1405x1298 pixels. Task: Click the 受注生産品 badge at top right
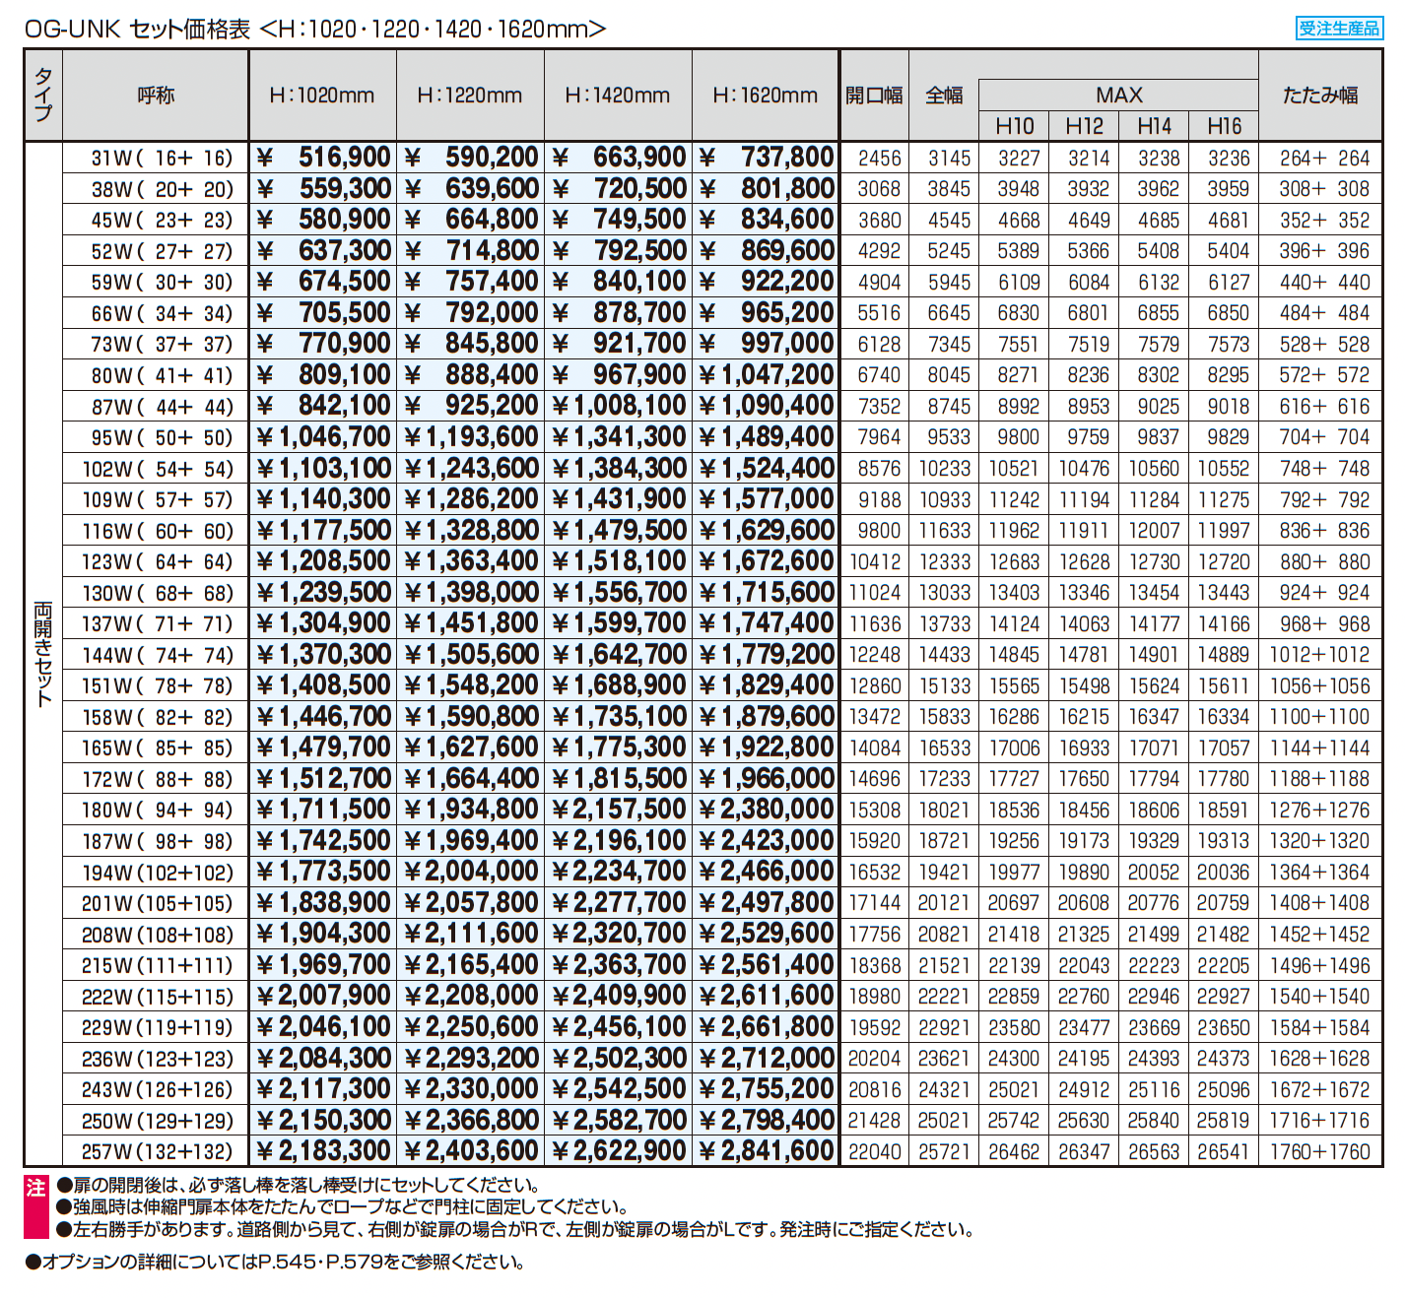tap(1338, 28)
